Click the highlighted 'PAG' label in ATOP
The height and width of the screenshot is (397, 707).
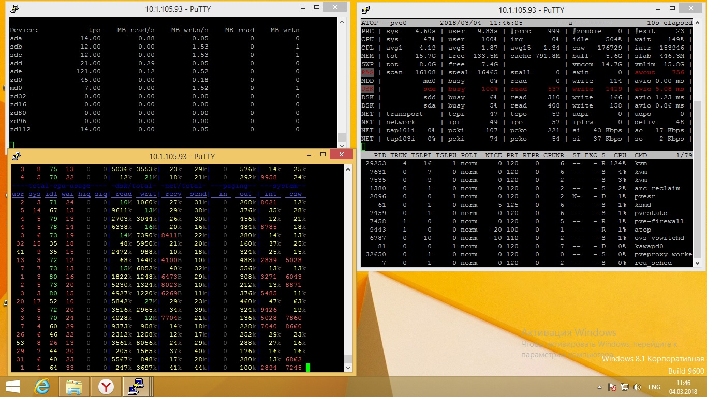click(x=367, y=72)
